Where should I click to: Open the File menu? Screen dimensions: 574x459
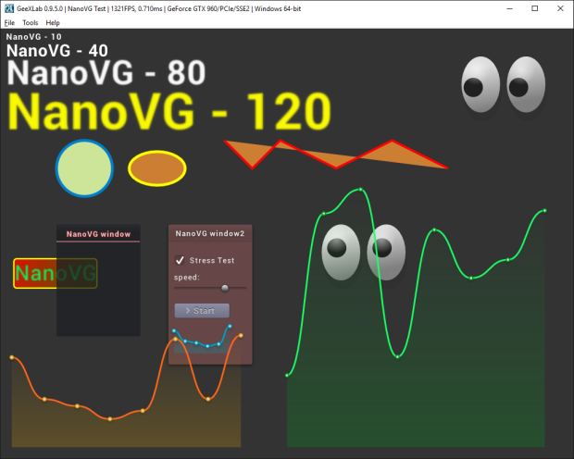point(9,23)
